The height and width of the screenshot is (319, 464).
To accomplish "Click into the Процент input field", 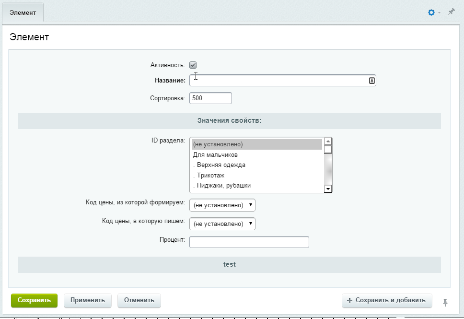I will 249,242.
